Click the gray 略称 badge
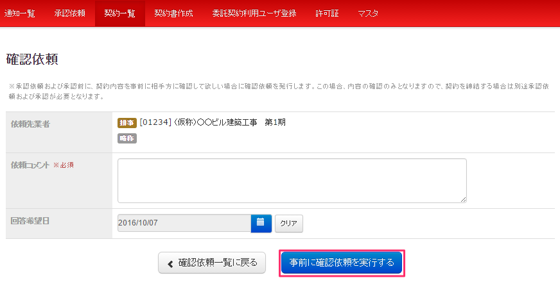560x287 pixels. coord(127,138)
